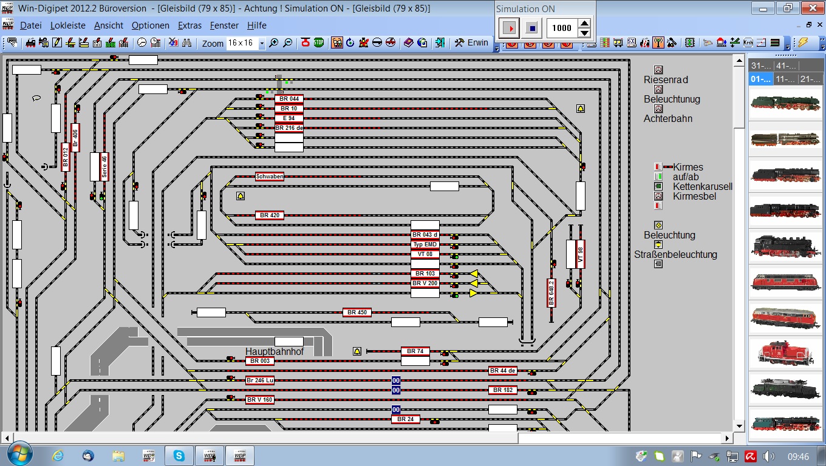Toggle the auf/ab switch symbol

tap(658, 177)
